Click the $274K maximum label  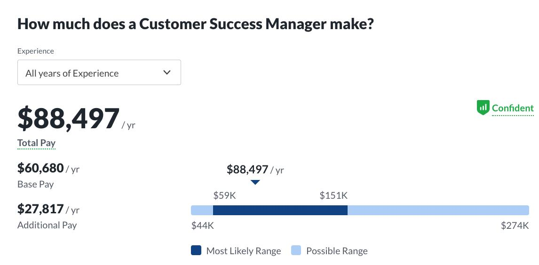point(515,226)
